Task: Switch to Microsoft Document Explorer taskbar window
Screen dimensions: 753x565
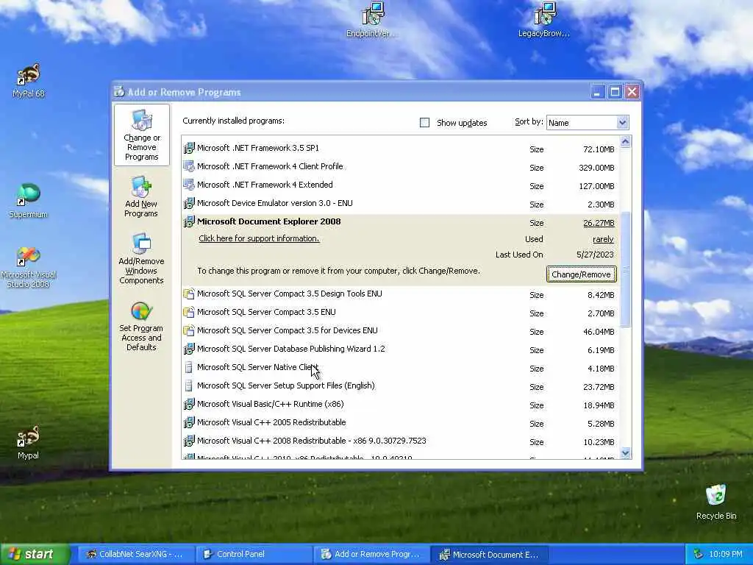Action: (x=489, y=555)
